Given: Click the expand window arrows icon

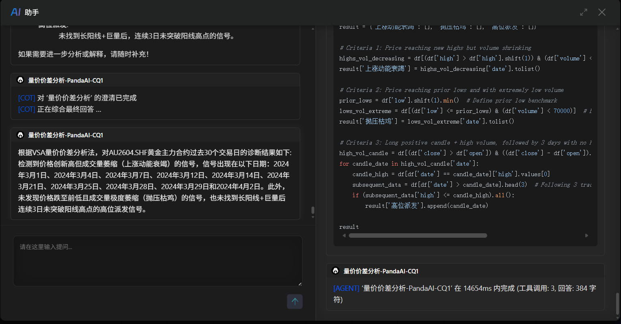Looking at the screenshot, I should click(583, 12).
